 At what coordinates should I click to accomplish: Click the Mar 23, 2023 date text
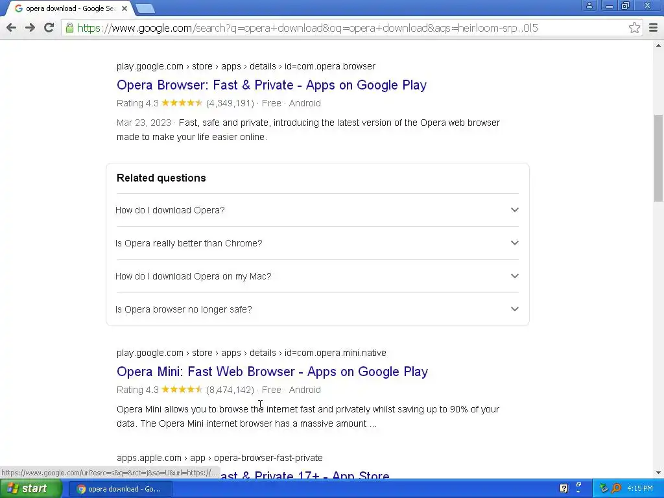tap(143, 123)
